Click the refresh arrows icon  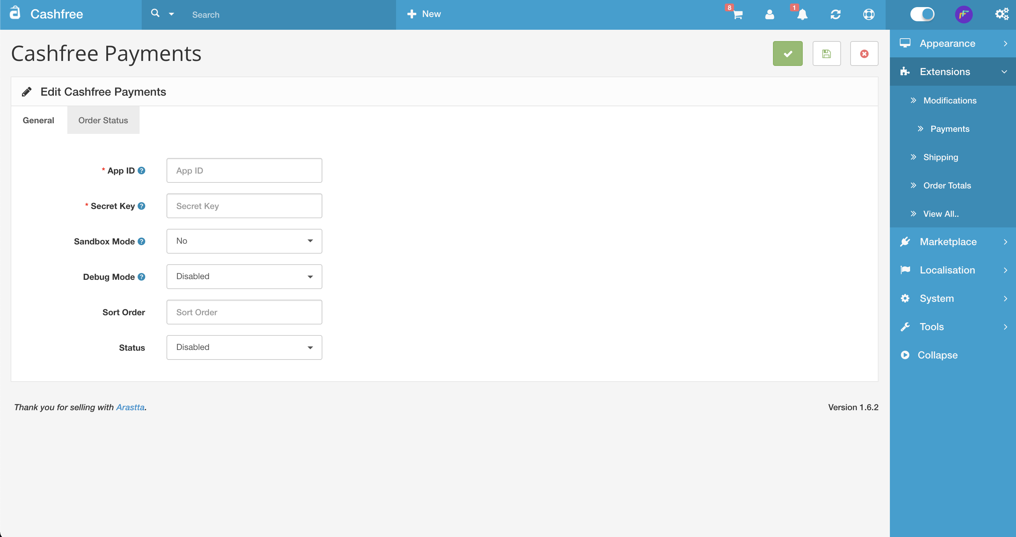(x=835, y=15)
